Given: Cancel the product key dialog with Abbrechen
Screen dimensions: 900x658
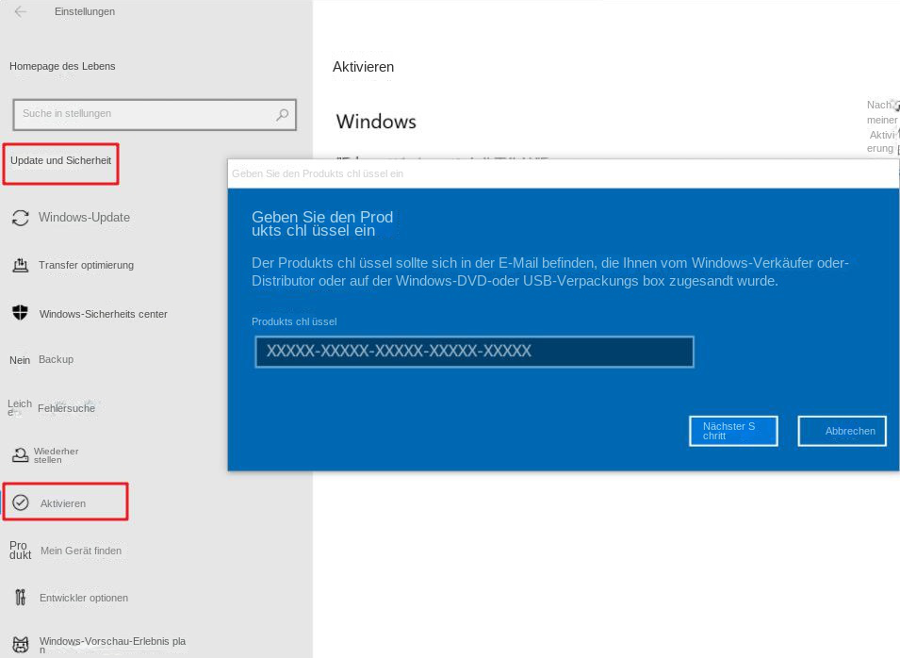Looking at the screenshot, I should pos(842,431).
